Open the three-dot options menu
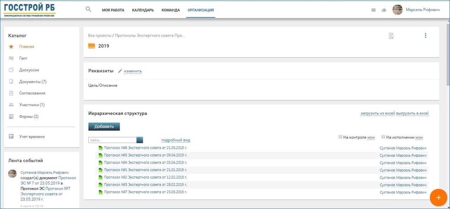The height and width of the screenshot is (209, 450). tap(425, 35)
